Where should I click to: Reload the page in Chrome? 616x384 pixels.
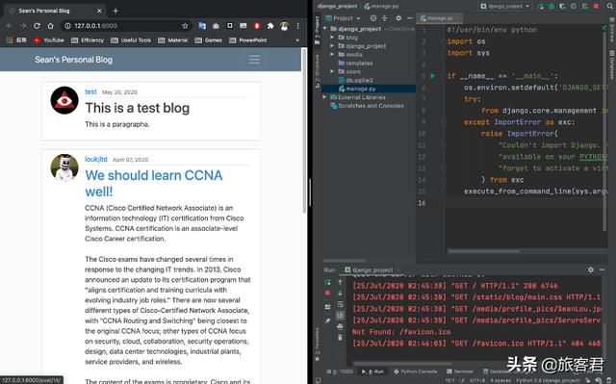(37, 26)
